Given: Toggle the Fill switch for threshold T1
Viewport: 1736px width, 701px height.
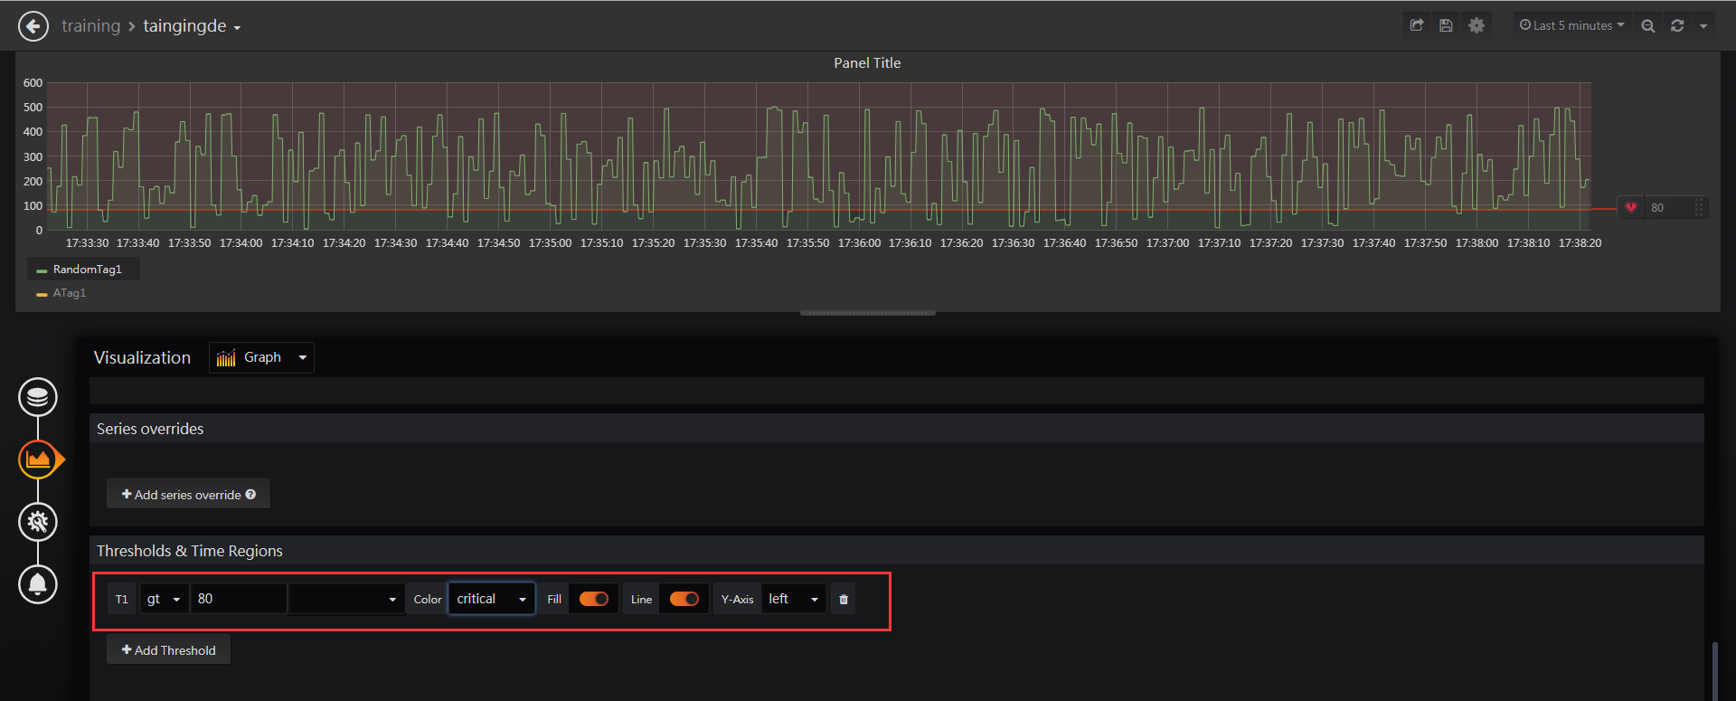Looking at the screenshot, I should click(594, 599).
